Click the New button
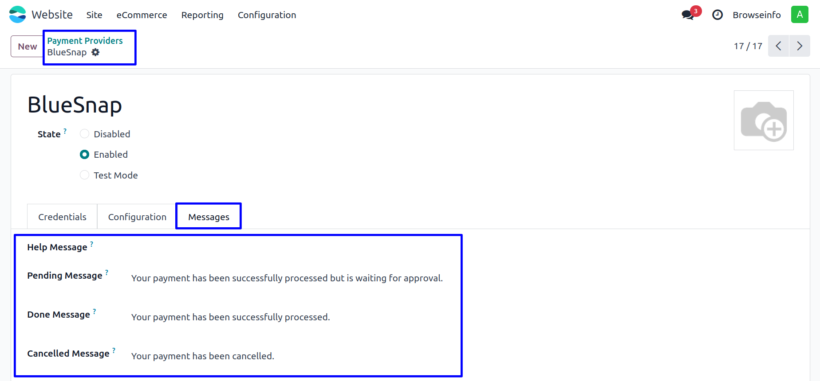 27,47
